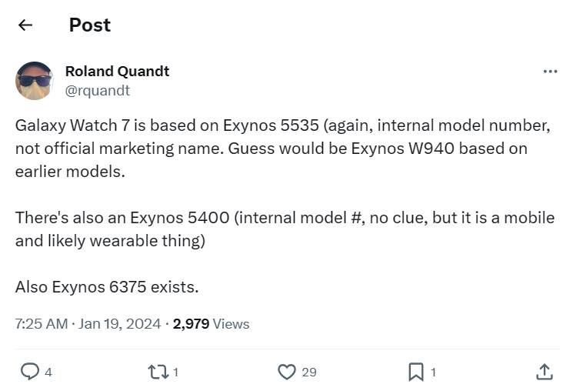Click the repost count 1
Viewport: 573px width, 391px height.
(176, 373)
